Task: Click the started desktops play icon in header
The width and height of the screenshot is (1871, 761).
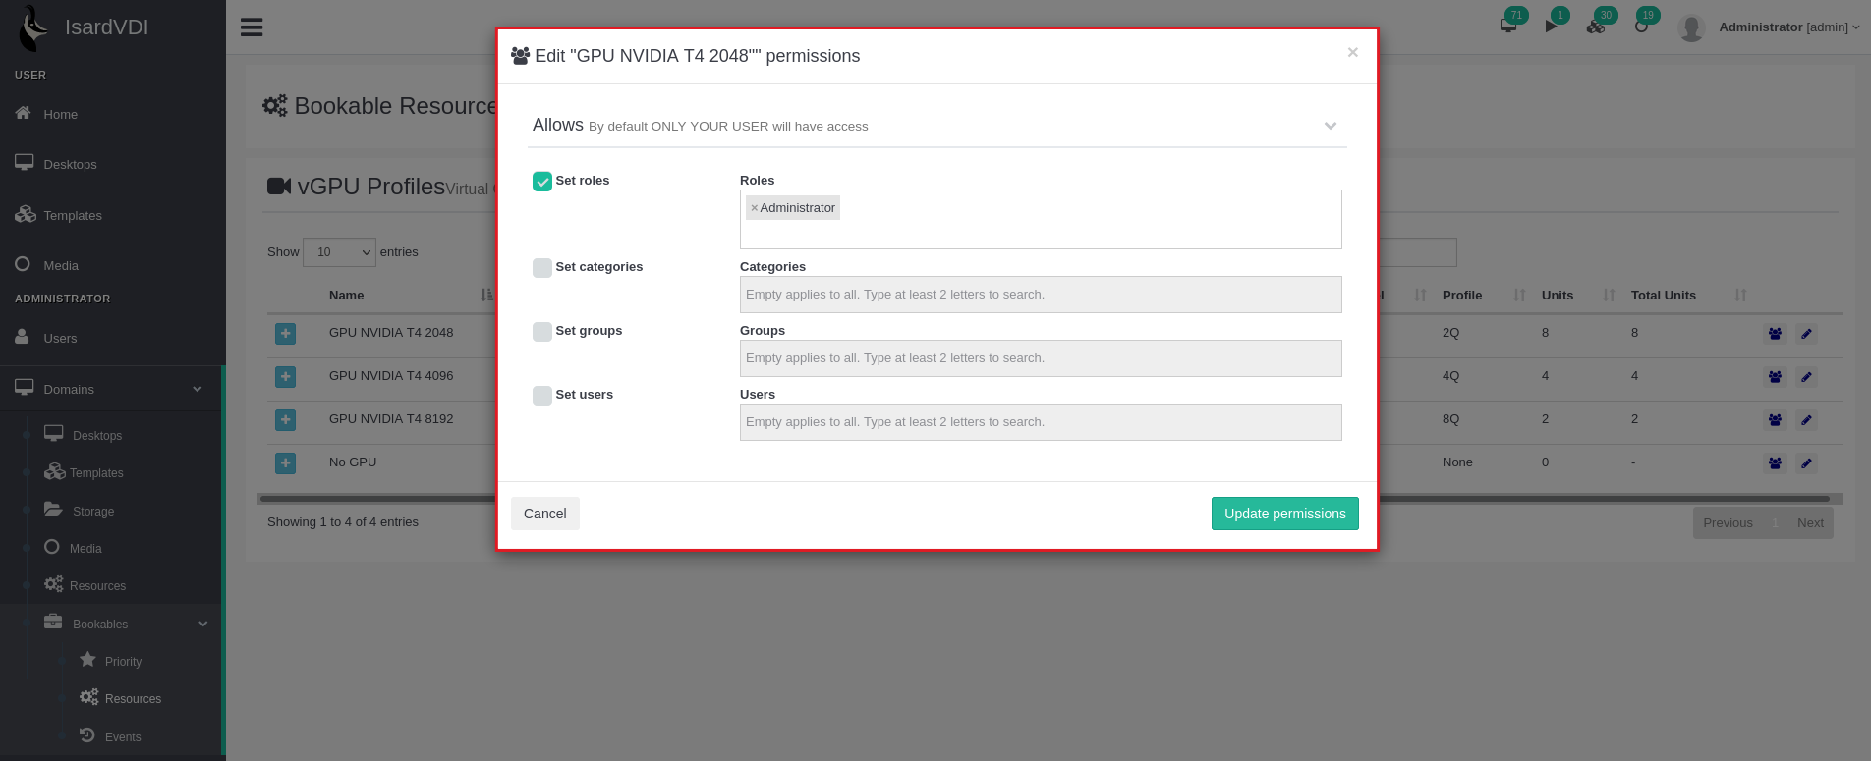Action: click(x=1552, y=26)
